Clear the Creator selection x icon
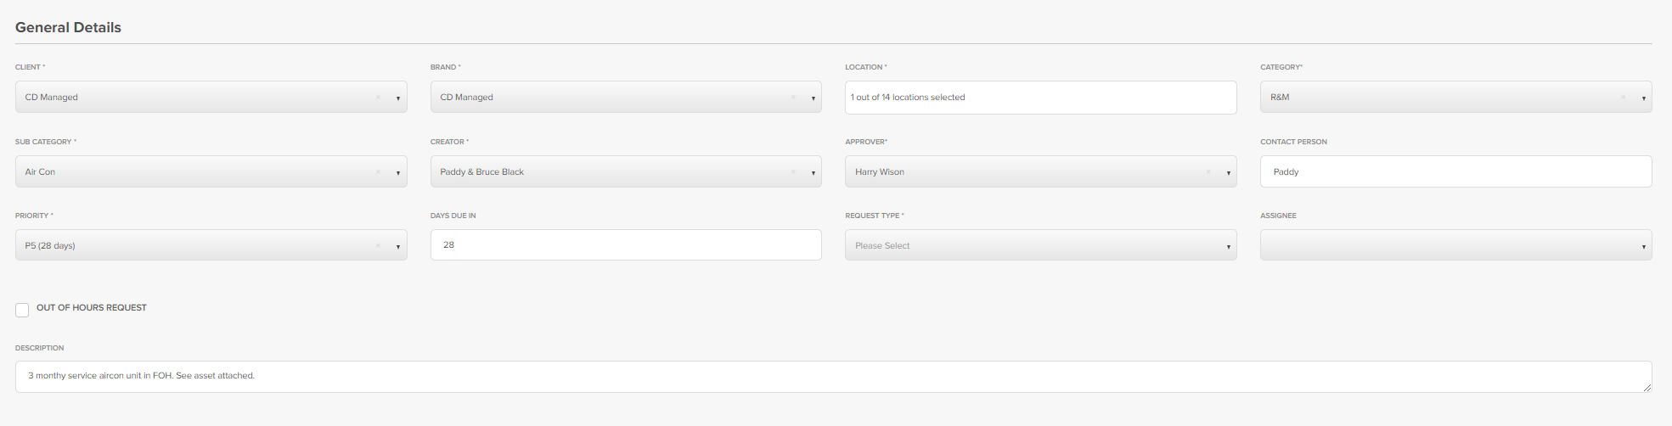1672x426 pixels. click(793, 172)
